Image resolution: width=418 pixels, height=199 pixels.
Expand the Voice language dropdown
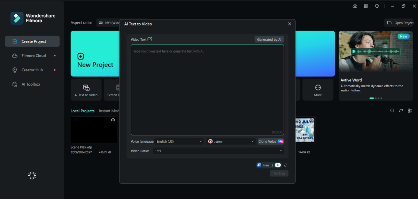(179, 142)
